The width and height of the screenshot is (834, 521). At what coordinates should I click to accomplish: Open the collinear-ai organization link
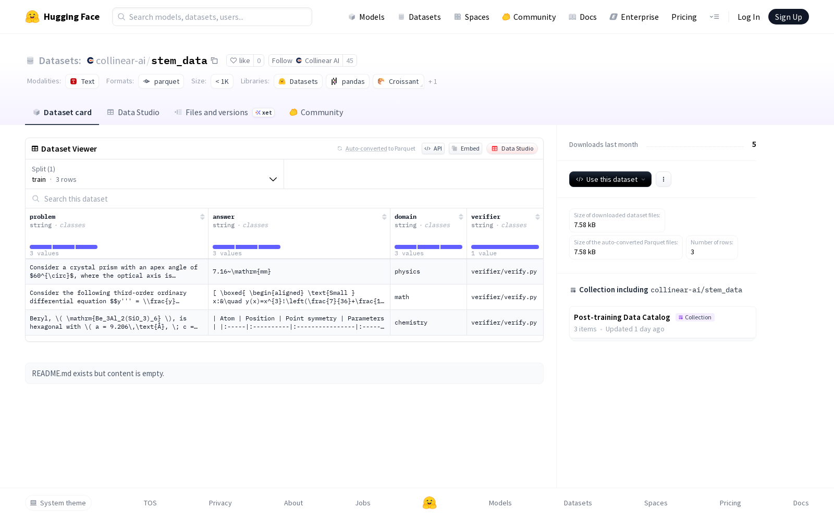[x=121, y=60]
